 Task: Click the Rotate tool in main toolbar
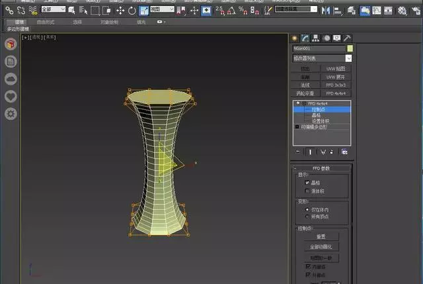132,11
